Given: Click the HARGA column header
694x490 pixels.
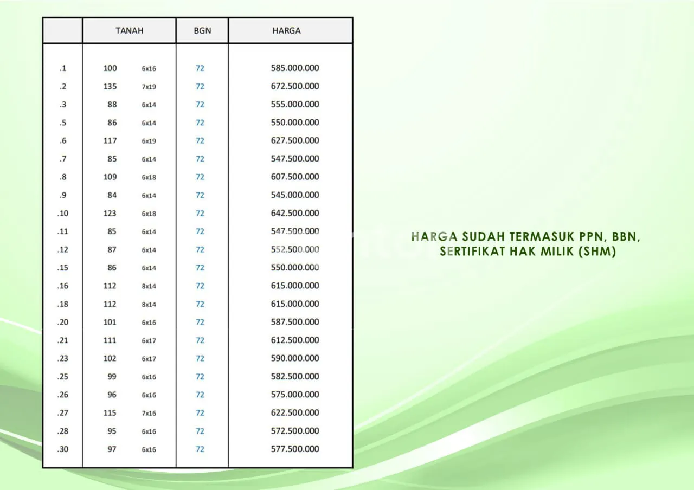Looking at the screenshot, I should coord(286,31).
